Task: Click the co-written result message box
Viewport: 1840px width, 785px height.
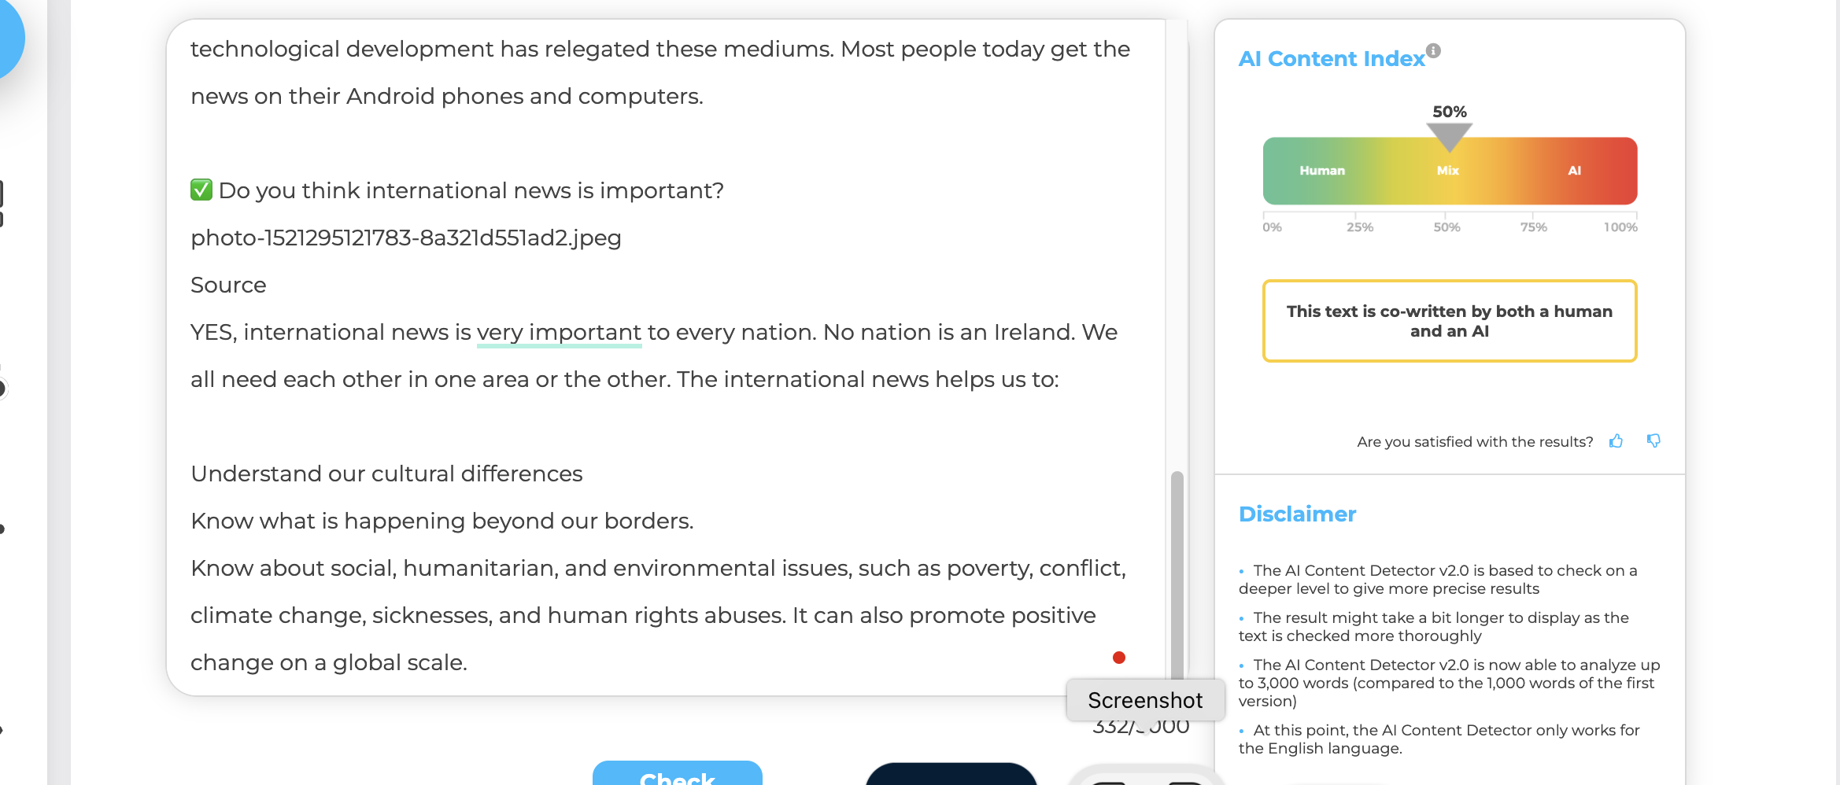Action: pos(1450,321)
